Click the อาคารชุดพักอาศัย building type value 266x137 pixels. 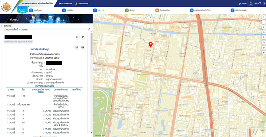(x=55, y=82)
